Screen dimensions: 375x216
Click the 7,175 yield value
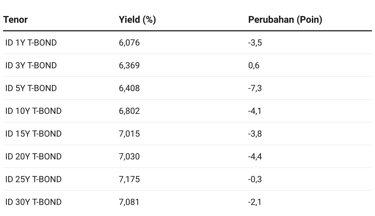pos(129,179)
